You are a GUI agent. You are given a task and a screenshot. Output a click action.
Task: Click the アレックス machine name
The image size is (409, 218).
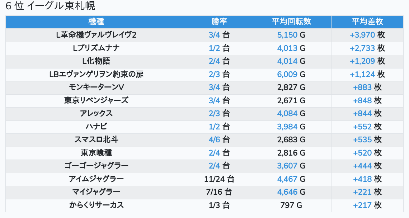tap(96, 113)
